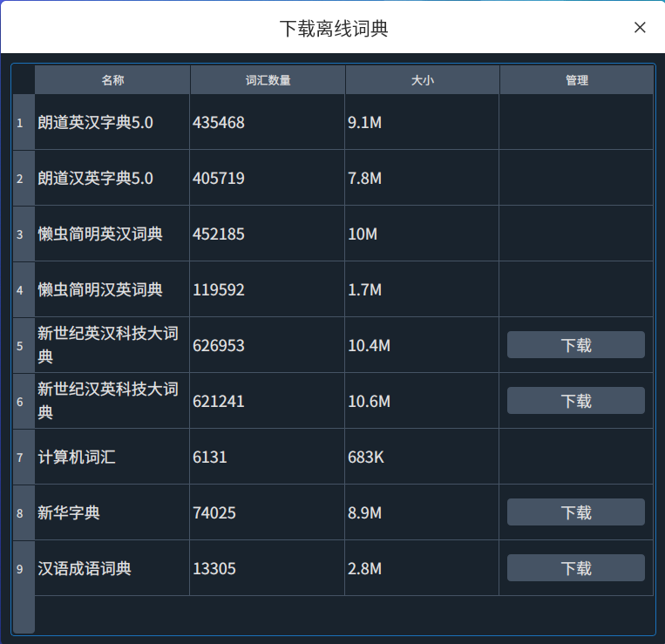The width and height of the screenshot is (665, 644).
Task: Select row header number 5
Action: [24, 345]
